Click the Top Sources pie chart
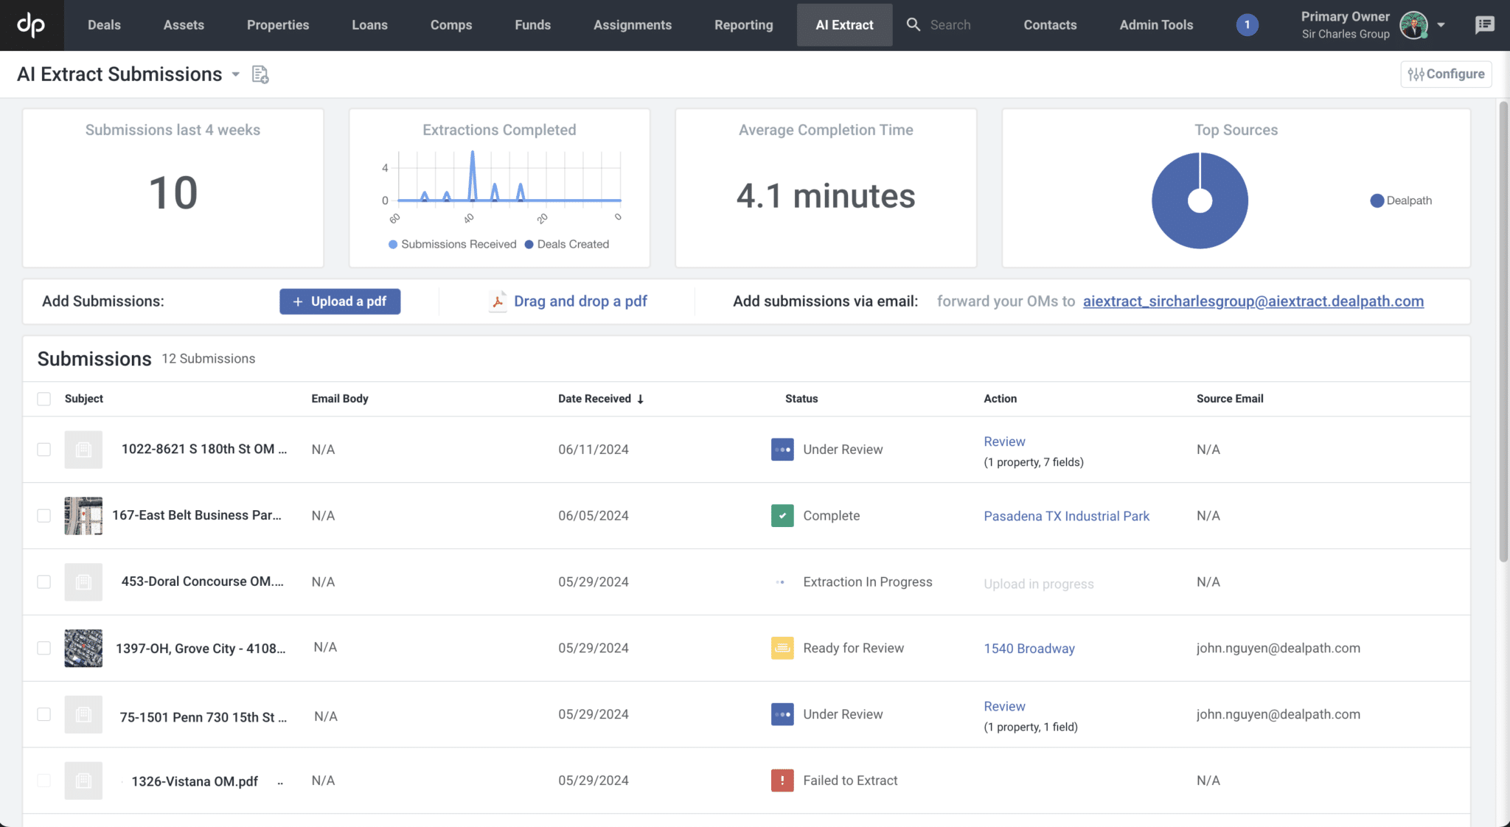The height and width of the screenshot is (827, 1510). [x=1200, y=200]
